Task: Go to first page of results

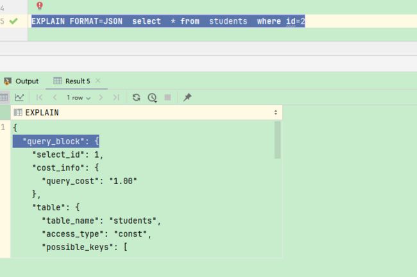Action: [39, 97]
